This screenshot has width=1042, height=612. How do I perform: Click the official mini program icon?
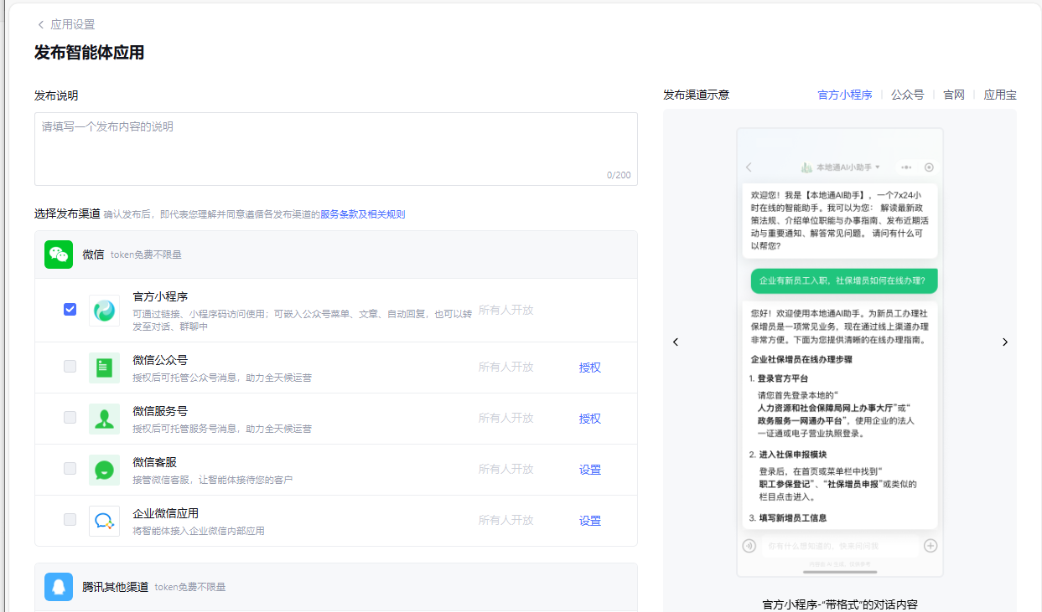tap(105, 311)
